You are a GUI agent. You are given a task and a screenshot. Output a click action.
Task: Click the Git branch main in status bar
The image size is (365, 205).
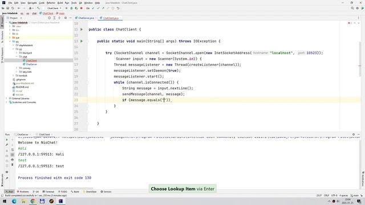tap(355, 195)
